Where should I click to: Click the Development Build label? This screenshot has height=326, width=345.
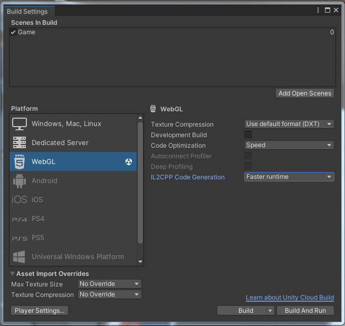point(179,135)
